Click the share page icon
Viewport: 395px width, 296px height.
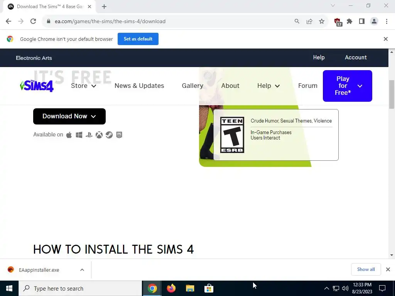coord(309,22)
